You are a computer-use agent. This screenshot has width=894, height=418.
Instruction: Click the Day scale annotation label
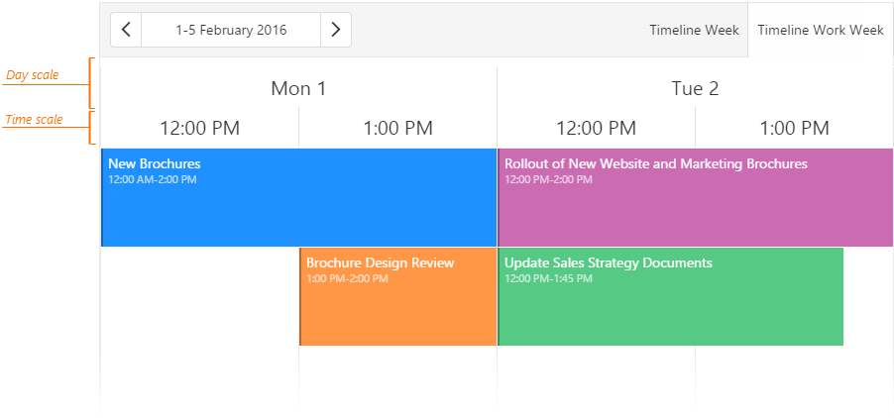(32, 75)
